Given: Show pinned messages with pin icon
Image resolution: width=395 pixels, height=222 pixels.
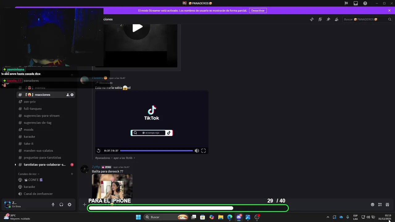Looking at the screenshot, I should pos(328,19).
